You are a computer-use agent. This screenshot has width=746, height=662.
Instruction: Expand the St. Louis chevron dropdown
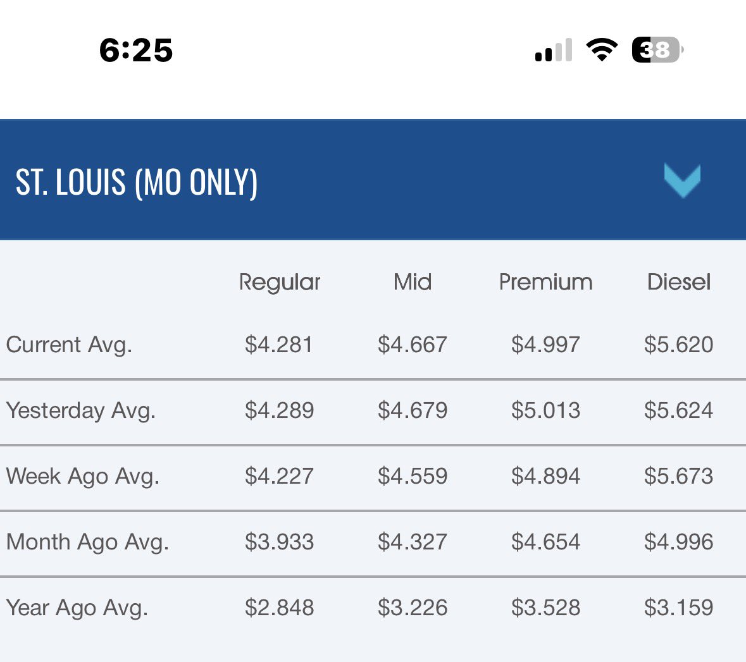point(682,181)
